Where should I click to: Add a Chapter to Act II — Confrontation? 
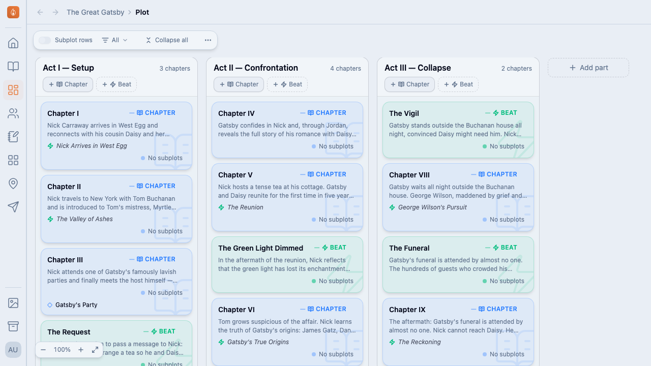[x=239, y=84]
